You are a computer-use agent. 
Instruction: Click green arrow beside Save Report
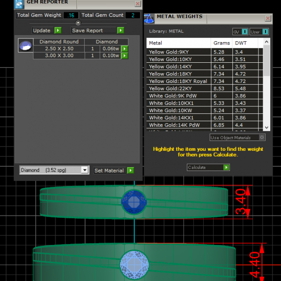pyautogui.click(x=120, y=30)
